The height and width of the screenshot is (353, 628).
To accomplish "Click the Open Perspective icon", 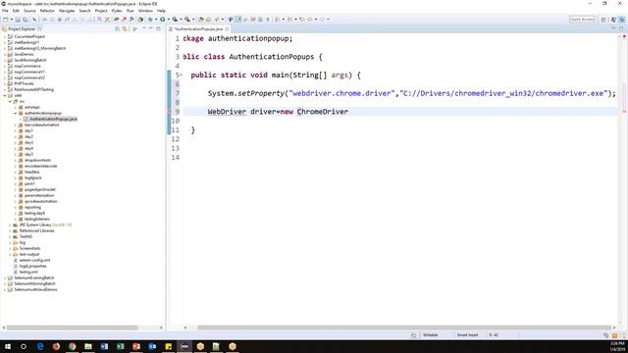I will pos(603,20).
